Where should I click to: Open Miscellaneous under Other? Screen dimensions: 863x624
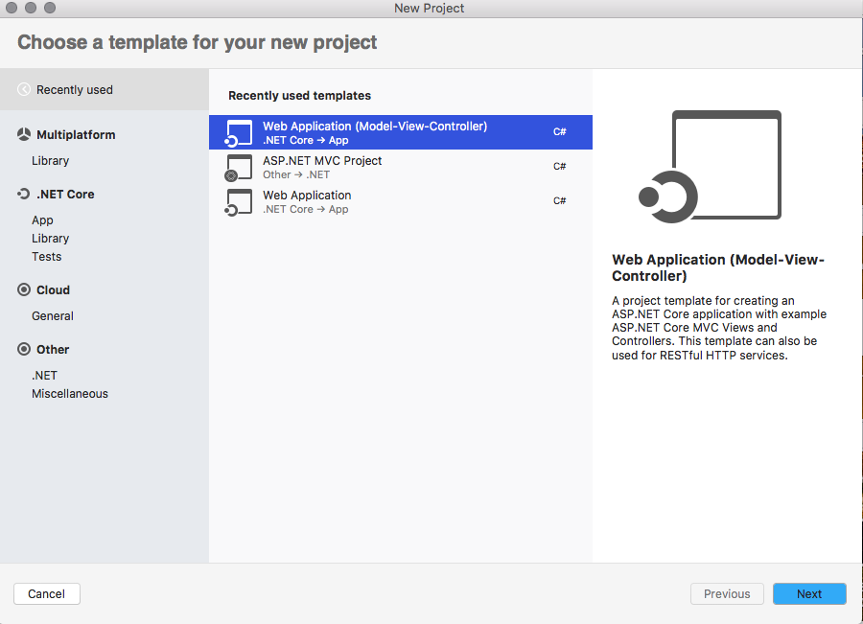click(70, 393)
